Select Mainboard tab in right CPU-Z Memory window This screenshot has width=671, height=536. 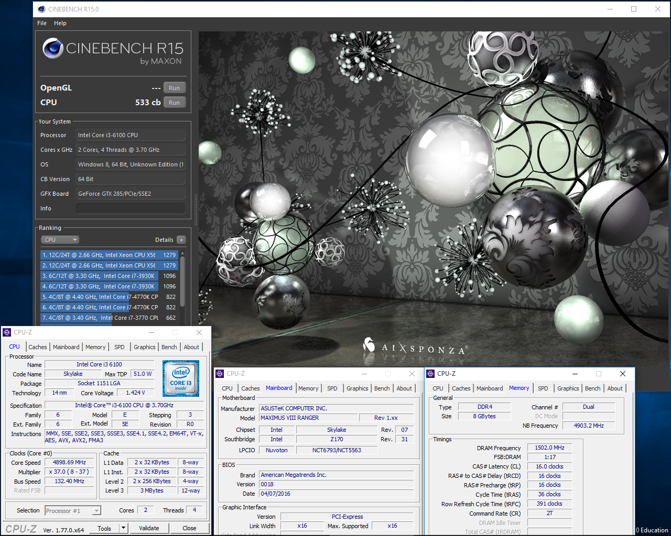click(x=490, y=388)
